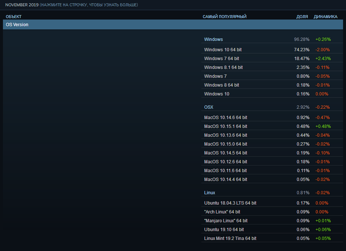Click the -2.00% change value
The height and width of the screenshot is (251, 346).
click(322, 50)
